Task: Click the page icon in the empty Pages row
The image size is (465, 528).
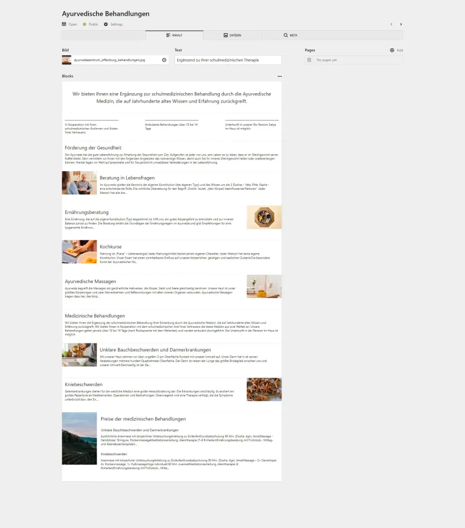Action: tap(309, 60)
